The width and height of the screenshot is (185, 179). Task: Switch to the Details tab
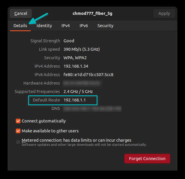pos(20,26)
